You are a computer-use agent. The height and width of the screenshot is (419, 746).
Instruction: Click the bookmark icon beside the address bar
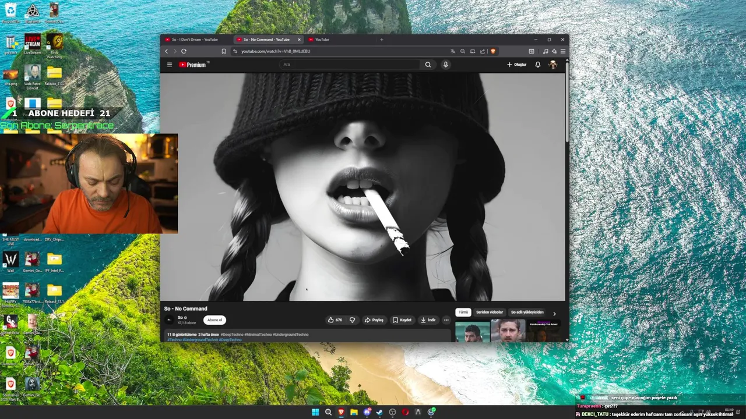pos(224,51)
